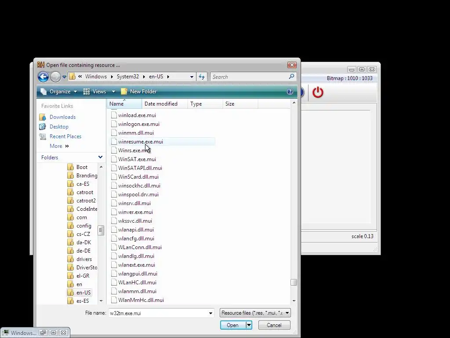Click the Cancel button
Image resolution: width=450 pixels, height=338 pixels.
pos(274,325)
